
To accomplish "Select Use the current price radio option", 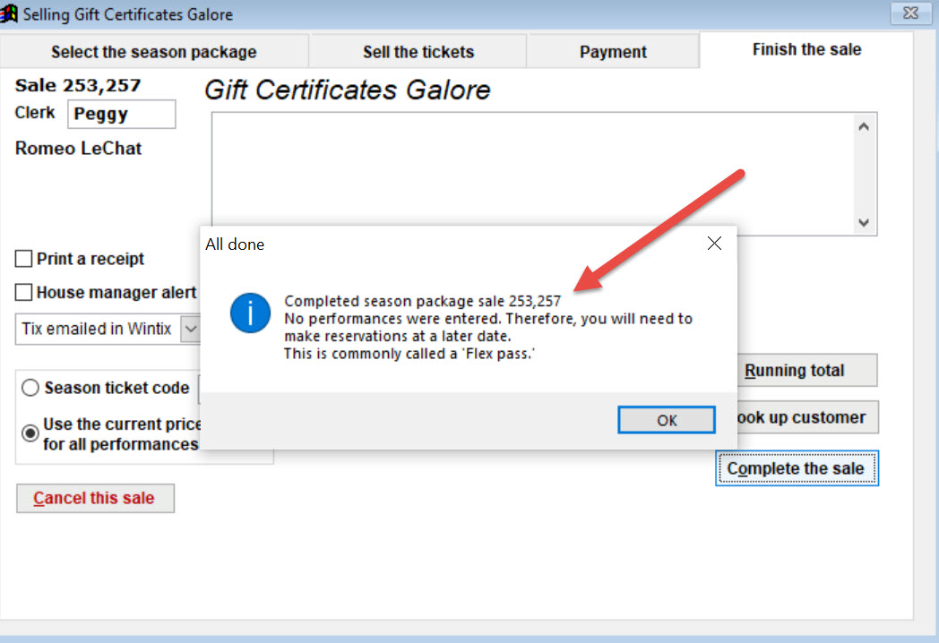I will (30, 433).
